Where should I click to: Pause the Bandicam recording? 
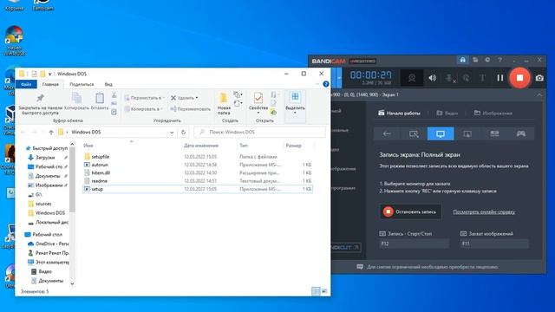point(499,77)
